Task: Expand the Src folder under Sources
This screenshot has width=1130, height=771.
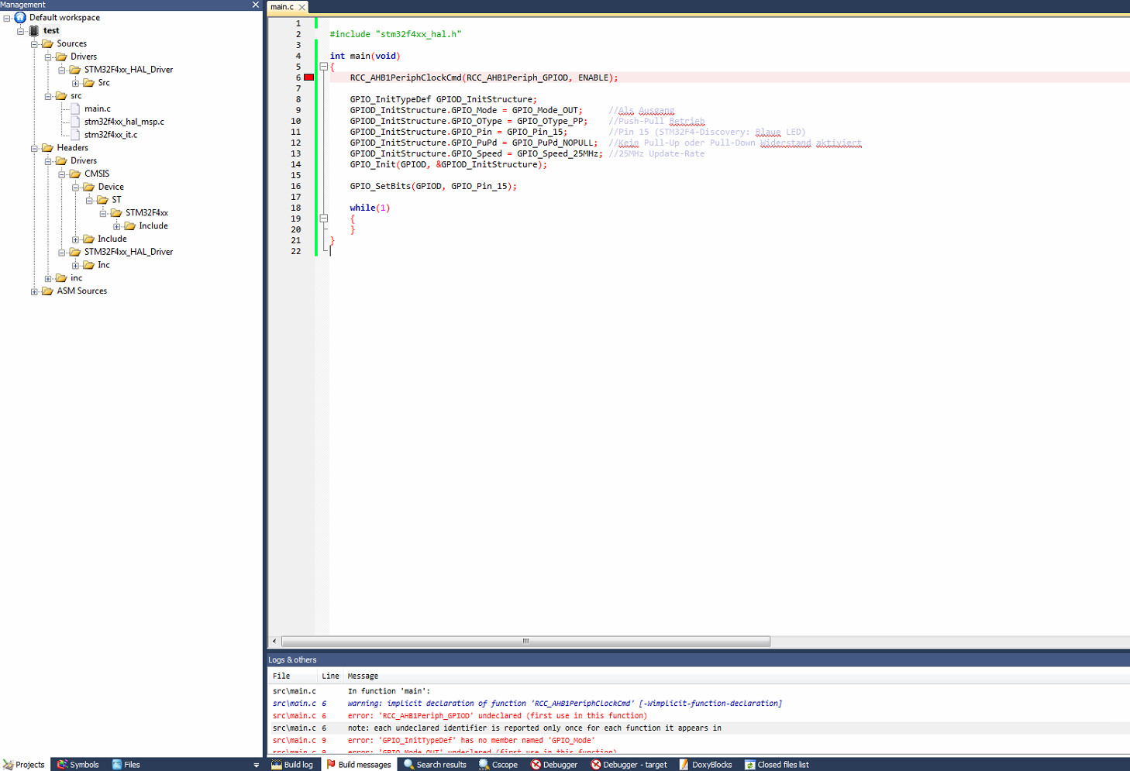Action: click(75, 83)
